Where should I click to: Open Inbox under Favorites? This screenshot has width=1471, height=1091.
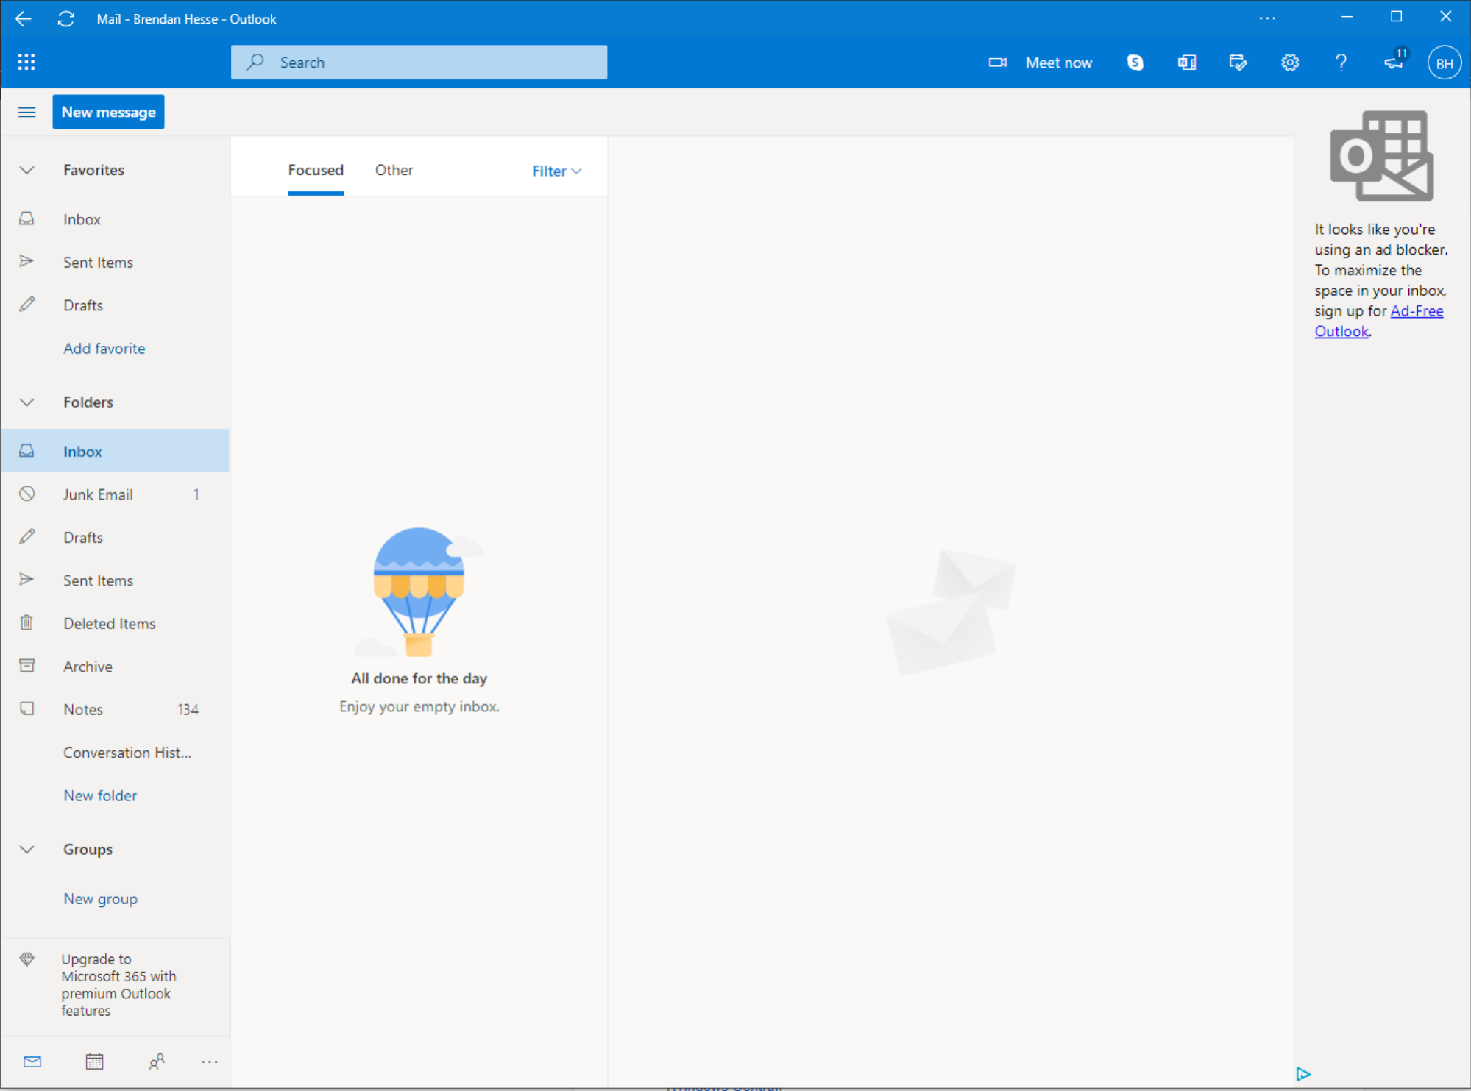click(116, 219)
